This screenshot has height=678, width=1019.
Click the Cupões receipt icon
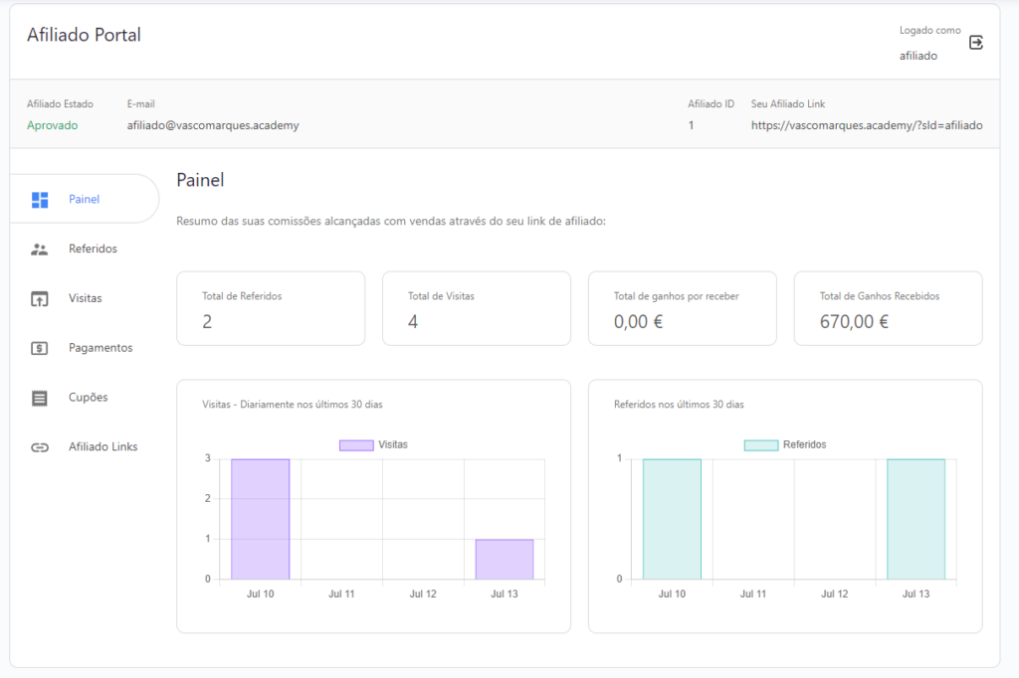pos(40,398)
